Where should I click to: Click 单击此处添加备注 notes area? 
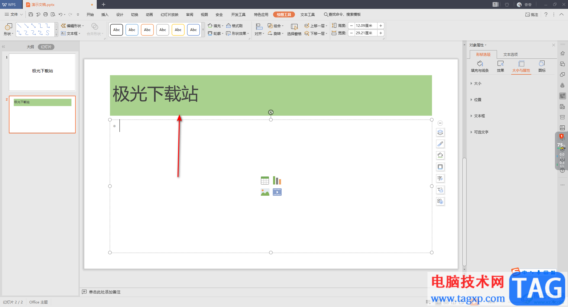coord(105,292)
